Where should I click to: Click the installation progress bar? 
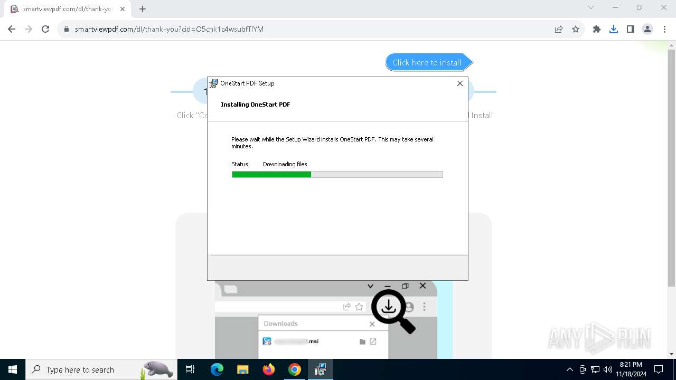coord(337,174)
